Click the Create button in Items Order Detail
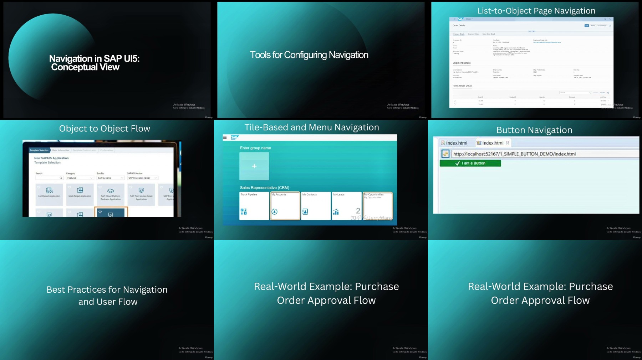This screenshot has height=360, width=642. [602, 93]
